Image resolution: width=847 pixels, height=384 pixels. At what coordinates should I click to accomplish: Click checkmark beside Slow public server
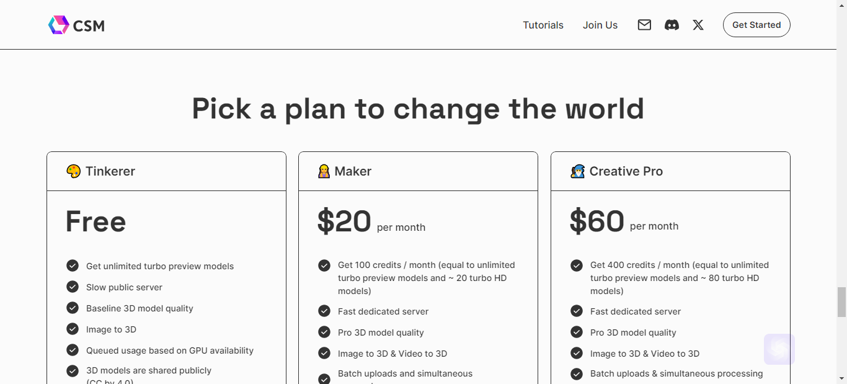coord(73,287)
